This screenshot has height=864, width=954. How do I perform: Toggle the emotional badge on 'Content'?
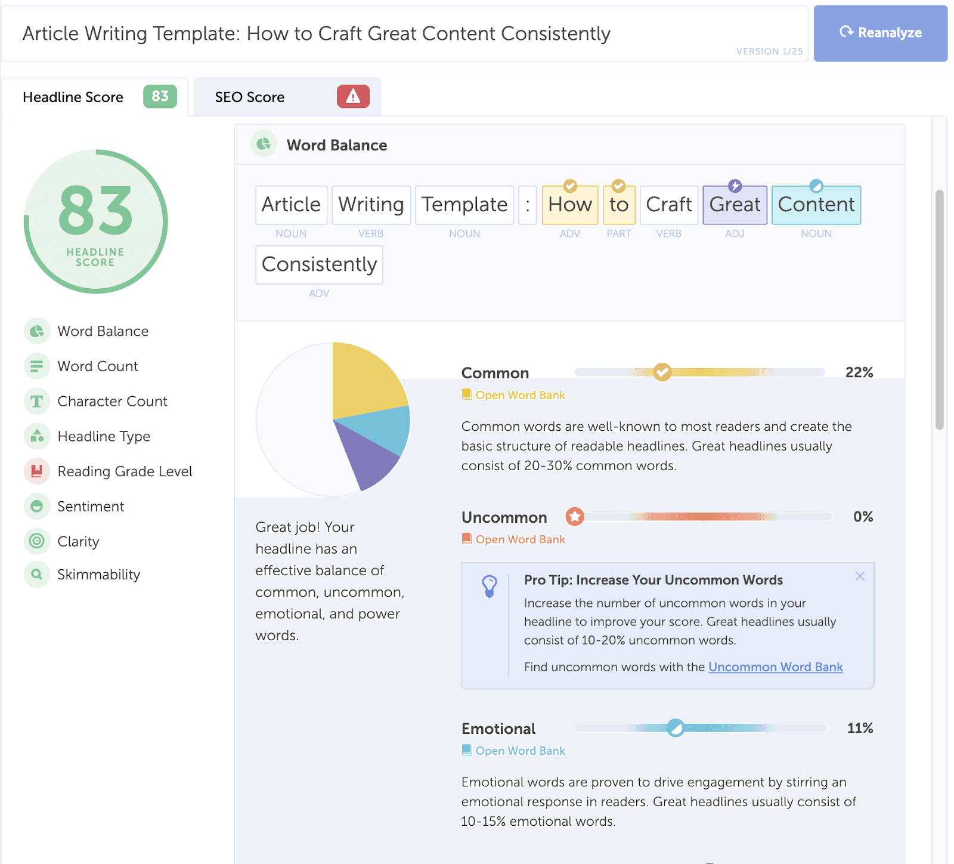coord(817,186)
